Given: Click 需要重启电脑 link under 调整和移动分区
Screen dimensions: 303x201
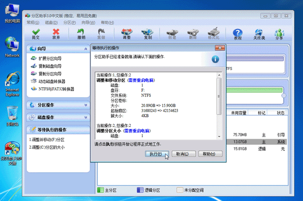Looking at the screenshot, I should click(x=141, y=80).
